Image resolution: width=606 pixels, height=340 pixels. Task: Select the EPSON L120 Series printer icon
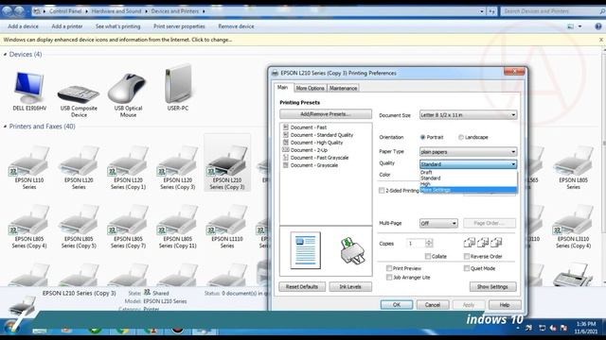coord(79,161)
